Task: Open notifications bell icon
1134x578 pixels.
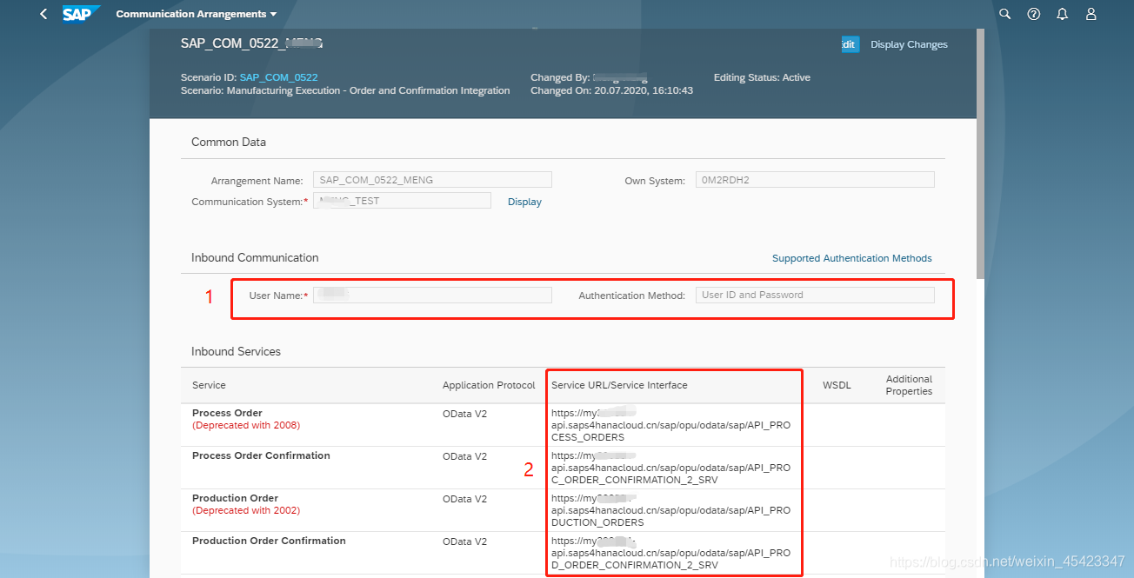Action: click(x=1062, y=14)
